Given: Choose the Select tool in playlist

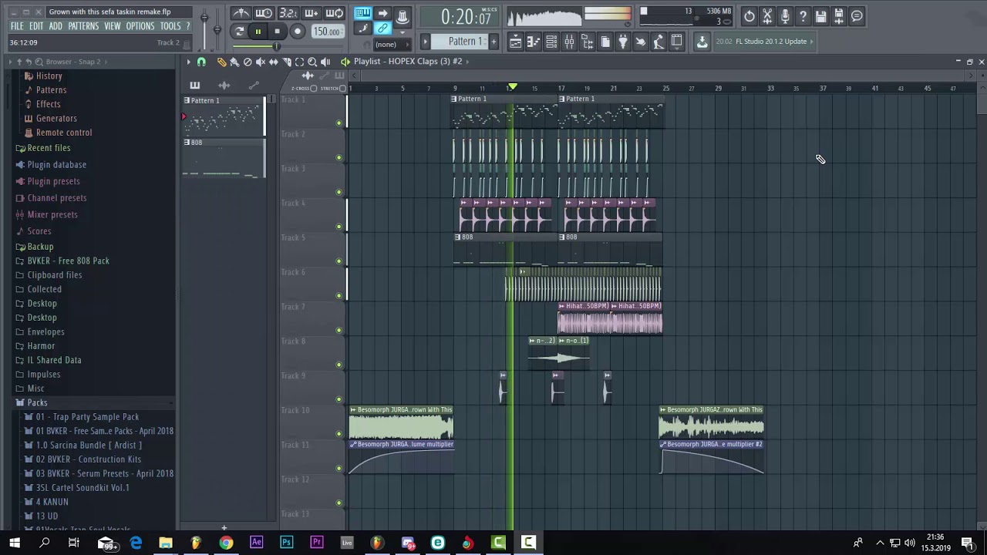Looking at the screenshot, I should 299,62.
